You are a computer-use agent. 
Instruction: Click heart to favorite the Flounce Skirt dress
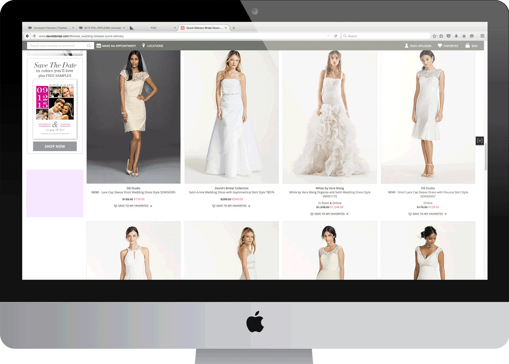pyautogui.click(x=410, y=214)
